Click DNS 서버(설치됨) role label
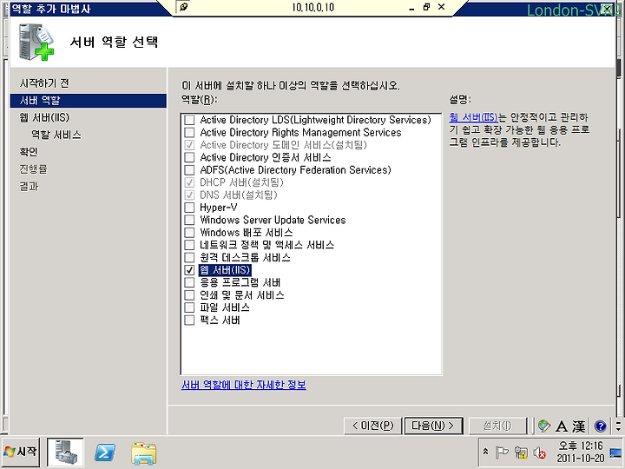The height and width of the screenshot is (469, 625). coord(239,195)
